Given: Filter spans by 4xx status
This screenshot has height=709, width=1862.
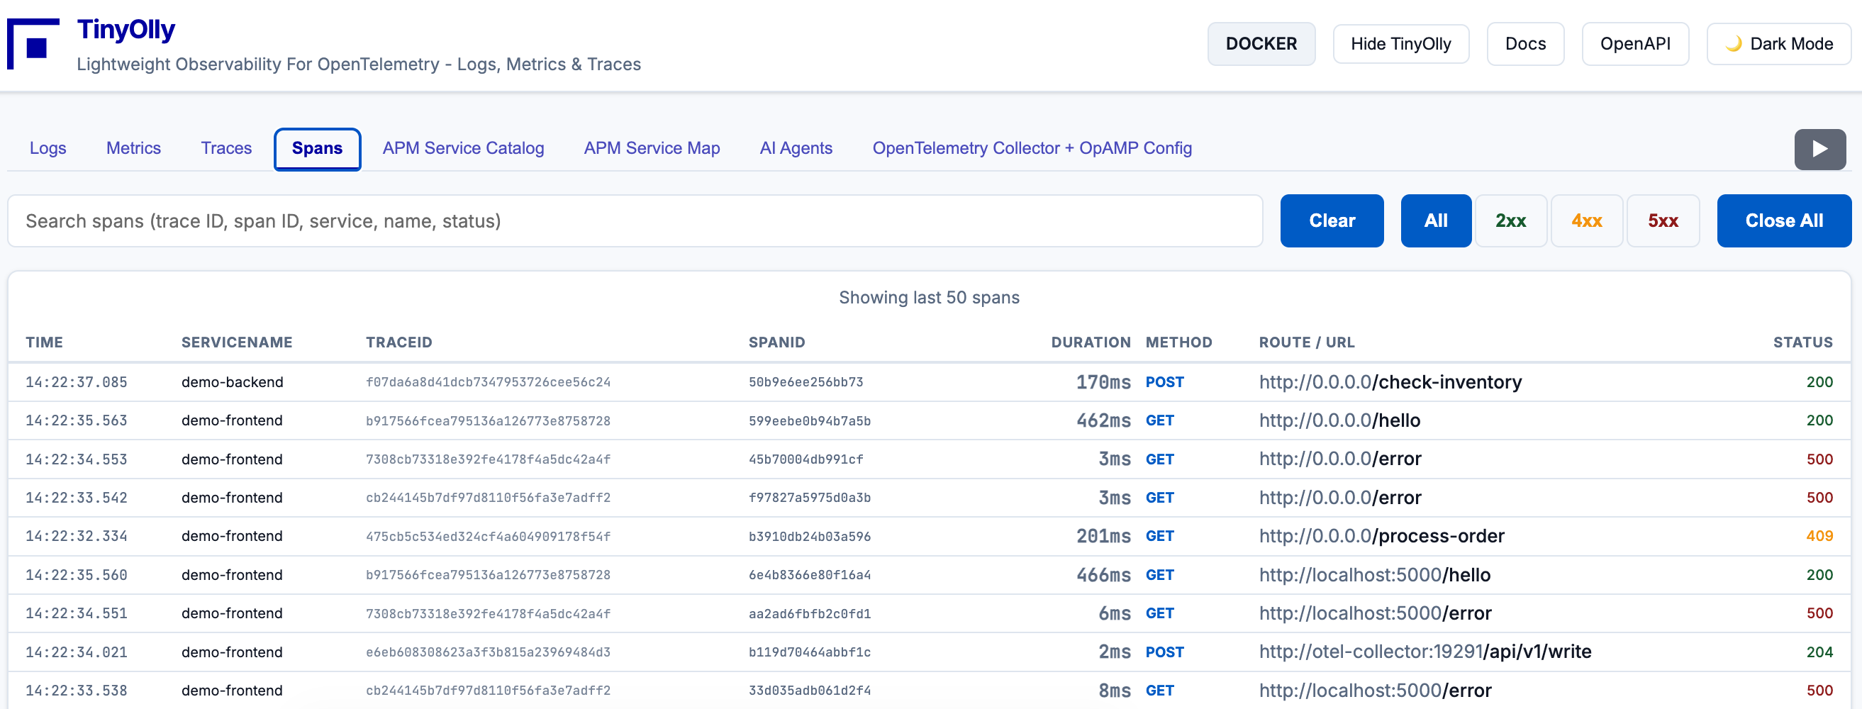Looking at the screenshot, I should [x=1586, y=221].
